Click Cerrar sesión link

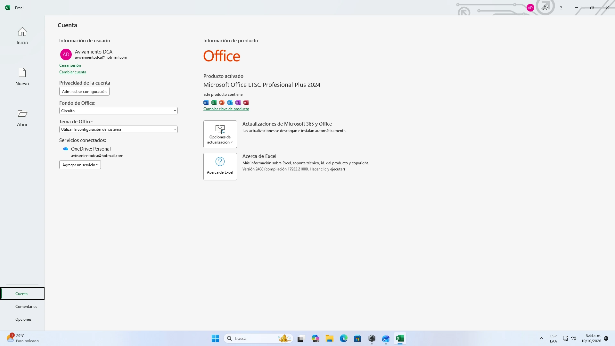point(70,65)
